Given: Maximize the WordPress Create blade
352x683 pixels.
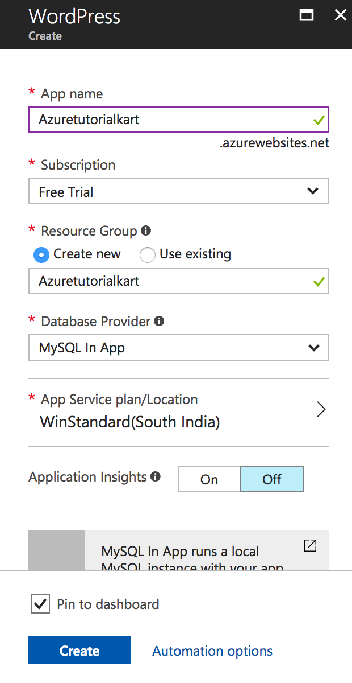Looking at the screenshot, I should (306, 15).
